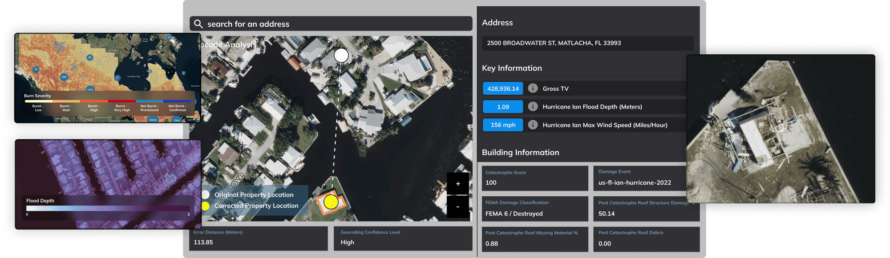The image size is (890, 258).
Task: Click the Building Information heading
Action: 521,152
